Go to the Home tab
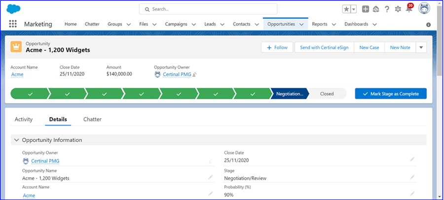This screenshot has height=200, width=444. click(71, 24)
